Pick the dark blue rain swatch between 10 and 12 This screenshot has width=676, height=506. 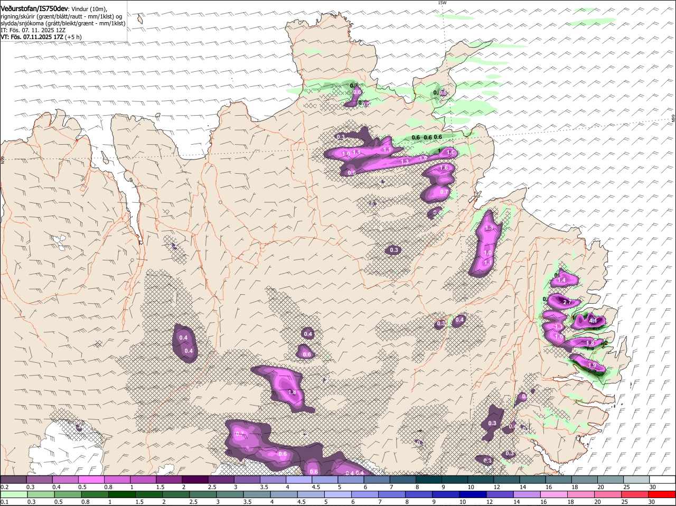click(473, 495)
